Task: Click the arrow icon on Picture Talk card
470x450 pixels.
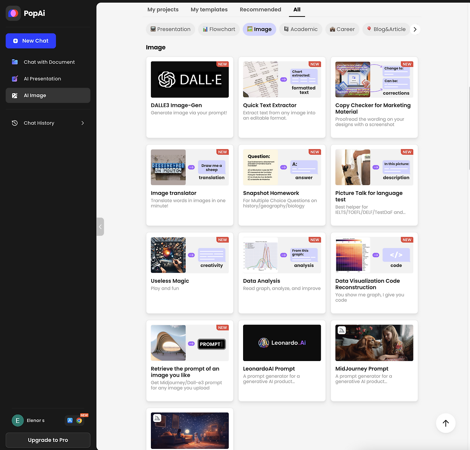Action: [x=376, y=167]
